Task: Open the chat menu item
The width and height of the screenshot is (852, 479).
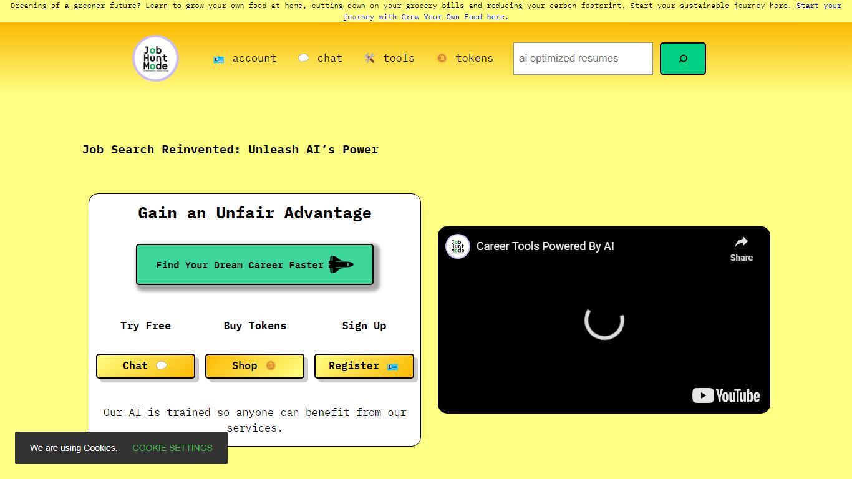Action: click(x=329, y=58)
